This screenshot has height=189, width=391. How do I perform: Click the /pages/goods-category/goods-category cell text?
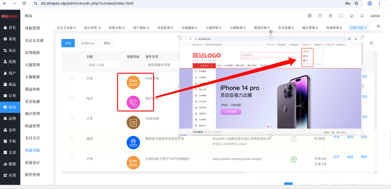[x=237, y=159]
